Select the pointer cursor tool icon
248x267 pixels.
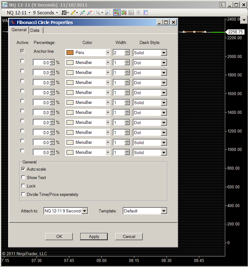tap(98, 12)
